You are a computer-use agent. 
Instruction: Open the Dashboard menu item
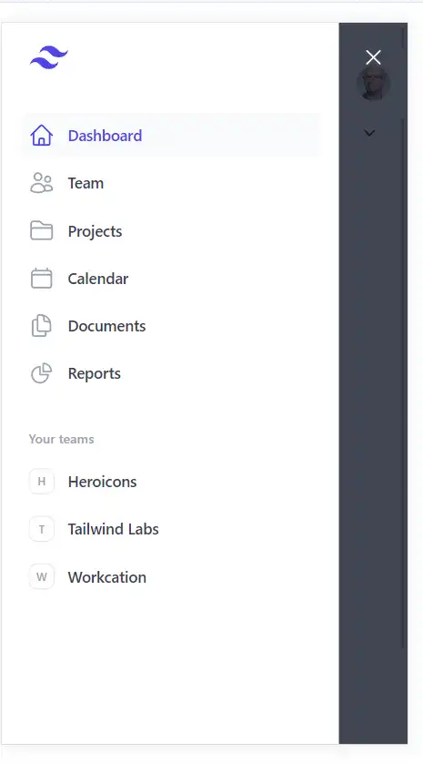coord(171,136)
